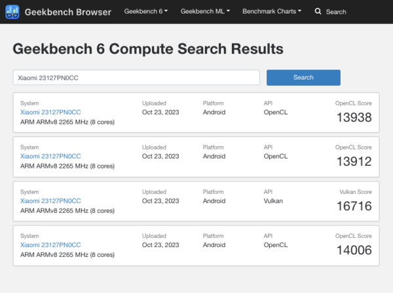
Task: Open the Xiaomi link for the Vulkan result
Action: click(x=50, y=201)
